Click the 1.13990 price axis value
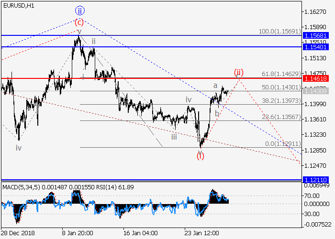Viewport: 335px width, 239px height. pyautogui.click(x=315, y=104)
